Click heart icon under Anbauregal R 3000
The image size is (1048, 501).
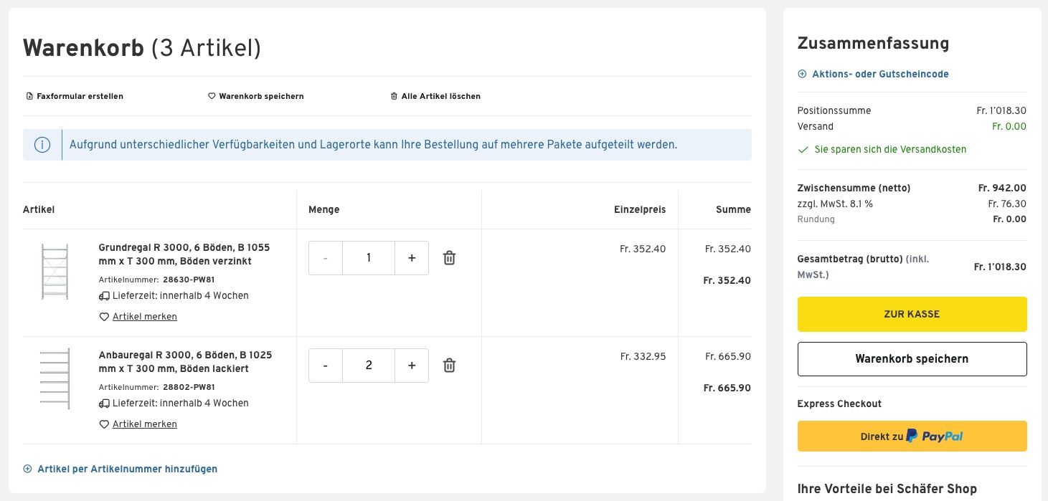click(x=104, y=424)
